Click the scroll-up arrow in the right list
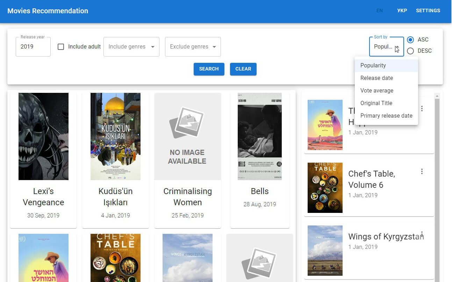The image size is (452, 282). coord(437,96)
